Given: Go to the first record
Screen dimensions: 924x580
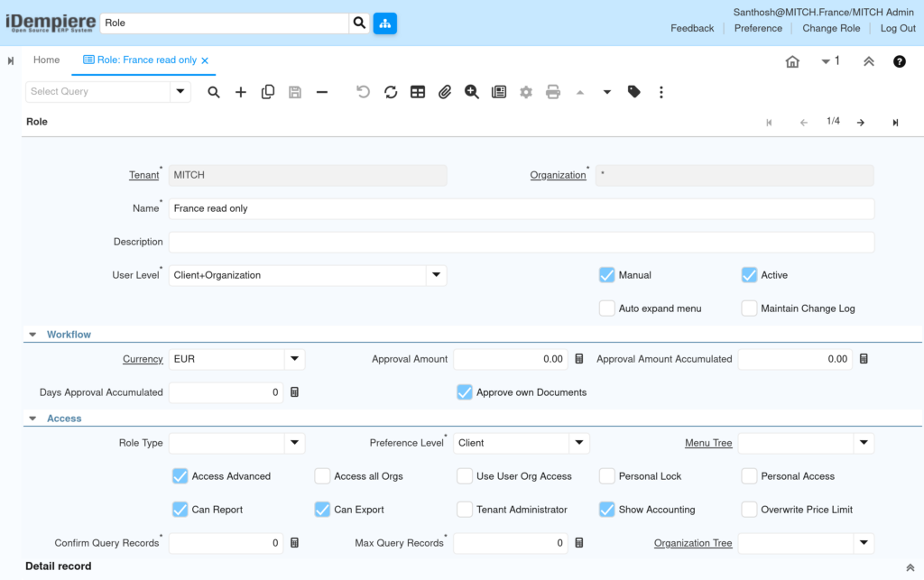Looking at the screenshot, I should coord(769,123).
